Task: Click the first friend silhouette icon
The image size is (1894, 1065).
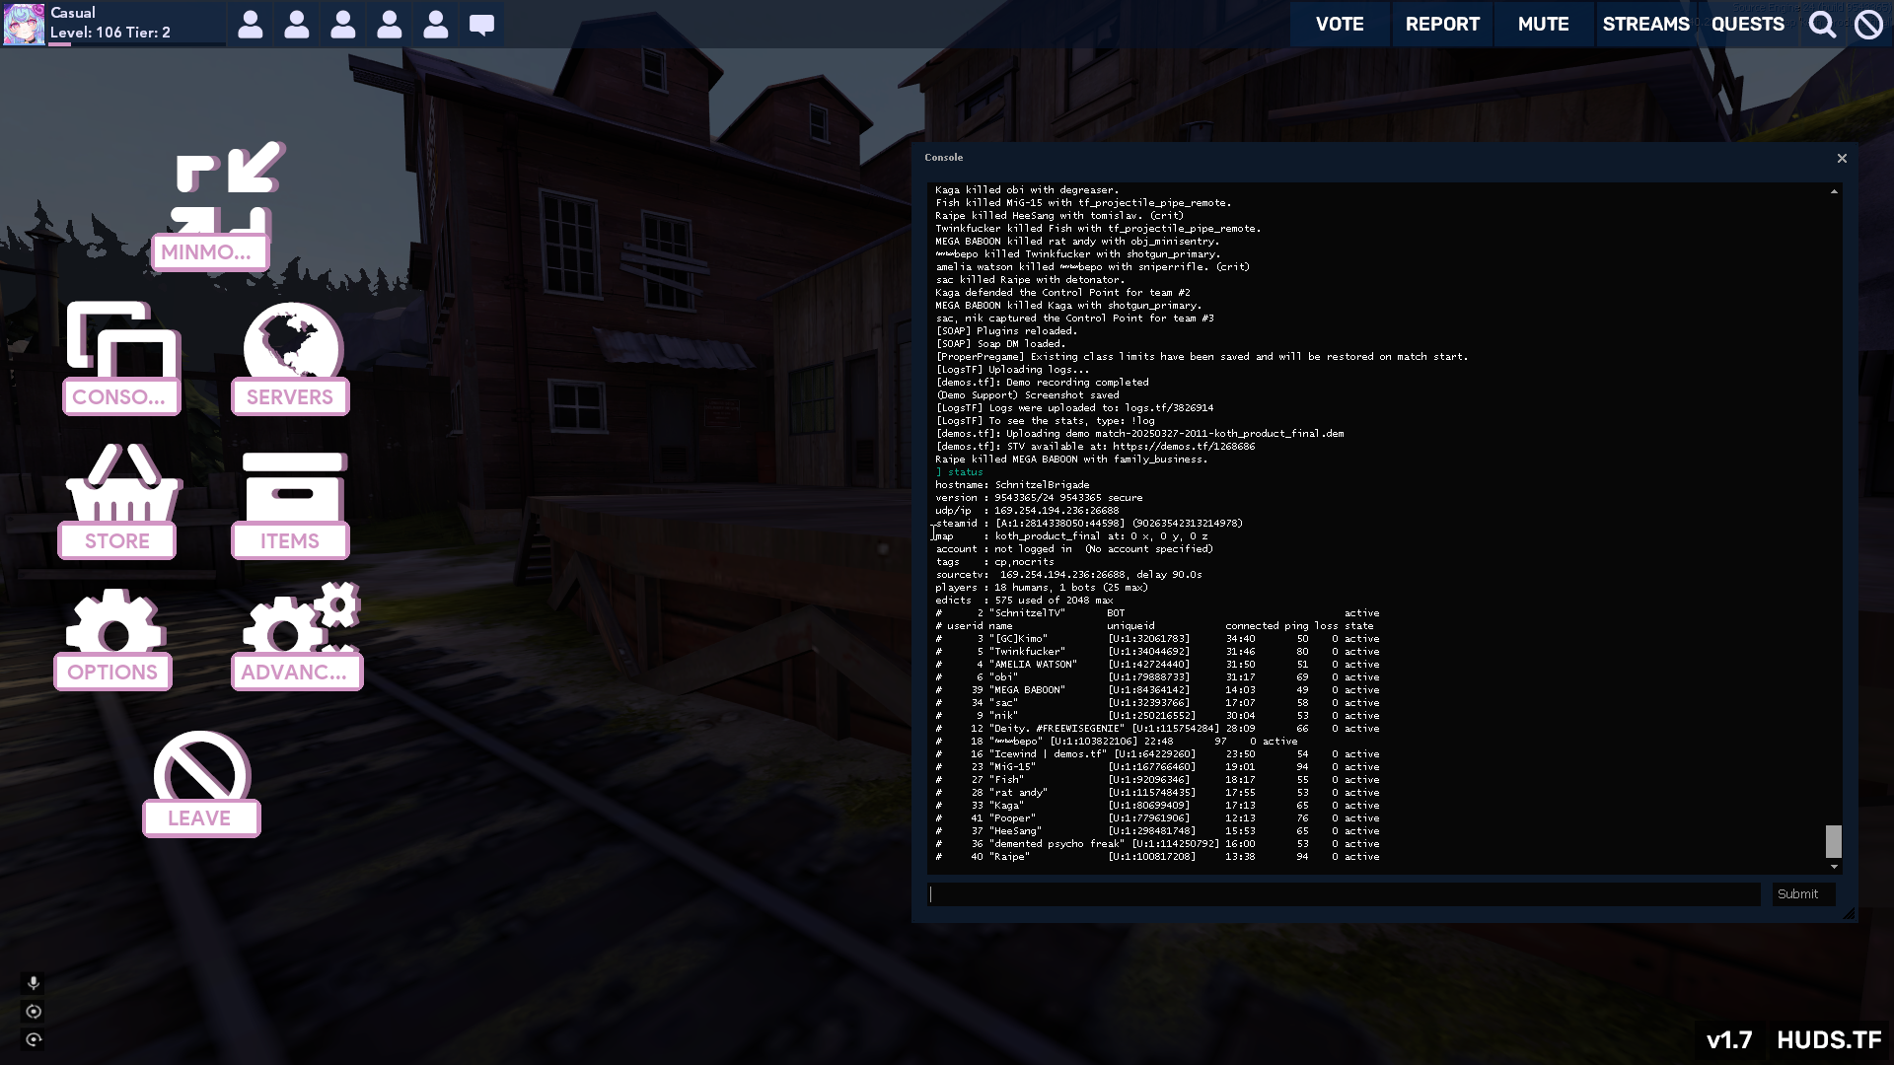Action: click(x=251, y=25)
